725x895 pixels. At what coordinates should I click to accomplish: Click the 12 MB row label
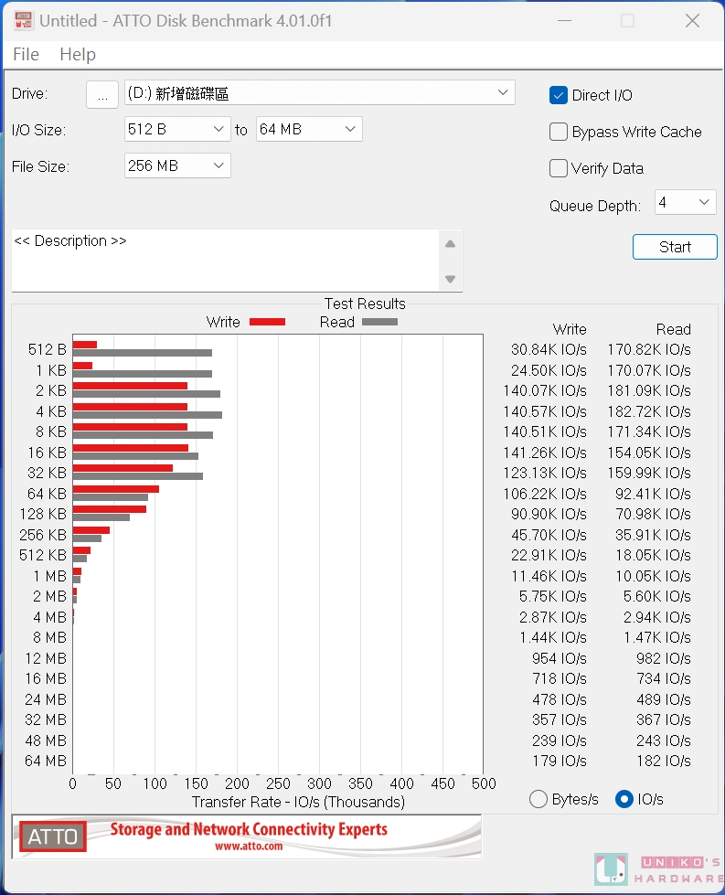(x=46, y=658)
